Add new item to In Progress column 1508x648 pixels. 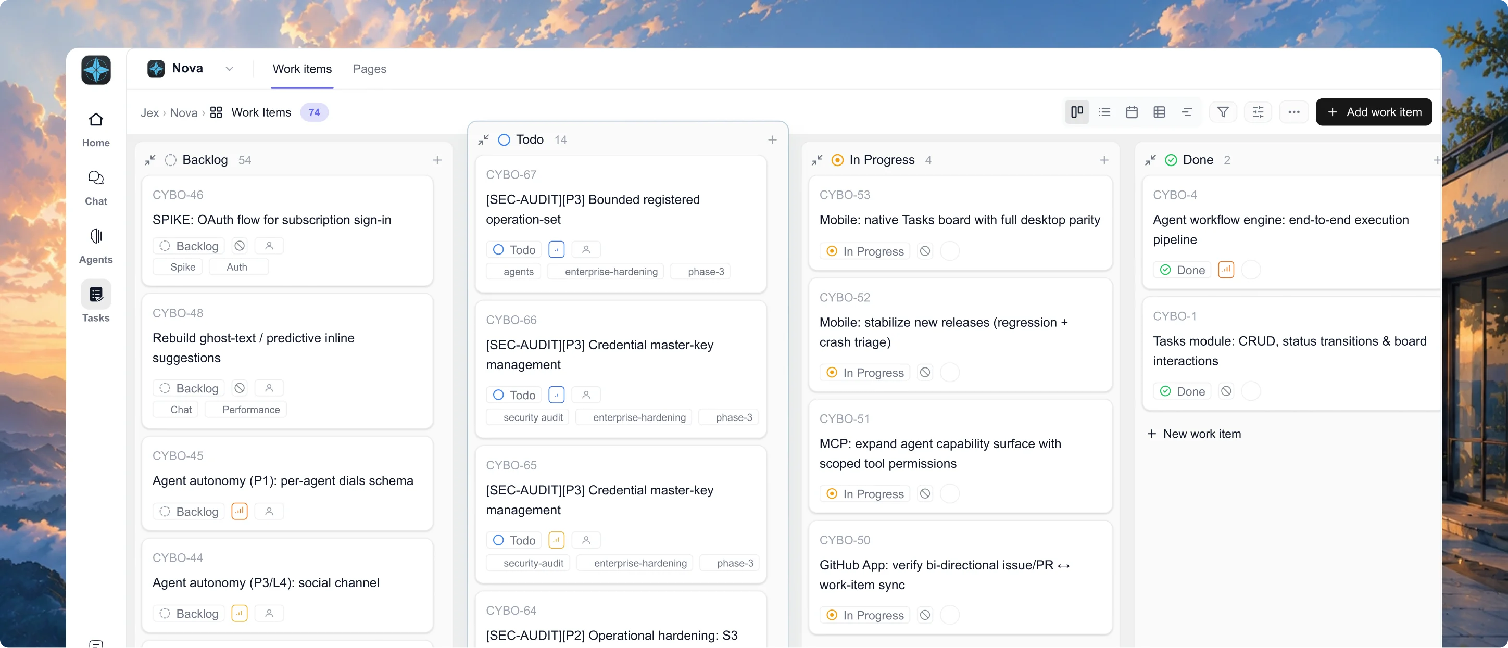pyautogui.click(x=1104, y=160)
